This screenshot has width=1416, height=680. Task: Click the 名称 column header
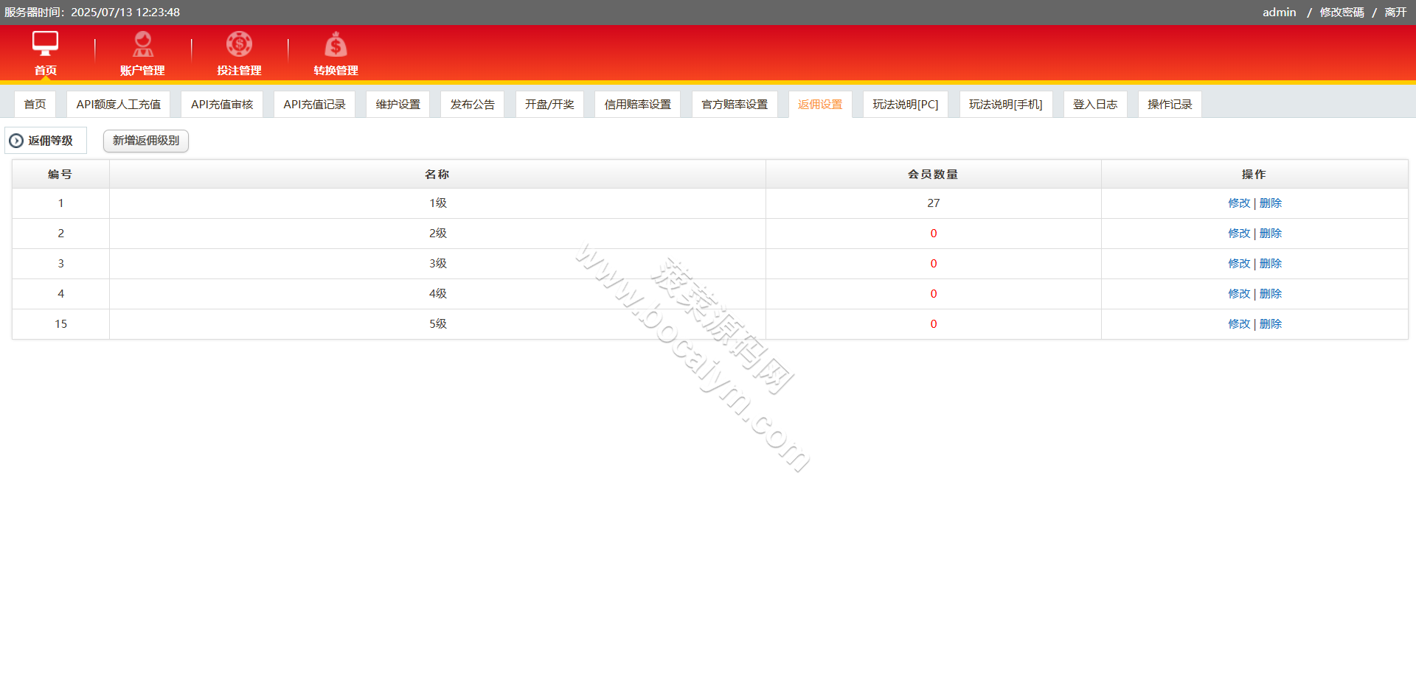437,175
